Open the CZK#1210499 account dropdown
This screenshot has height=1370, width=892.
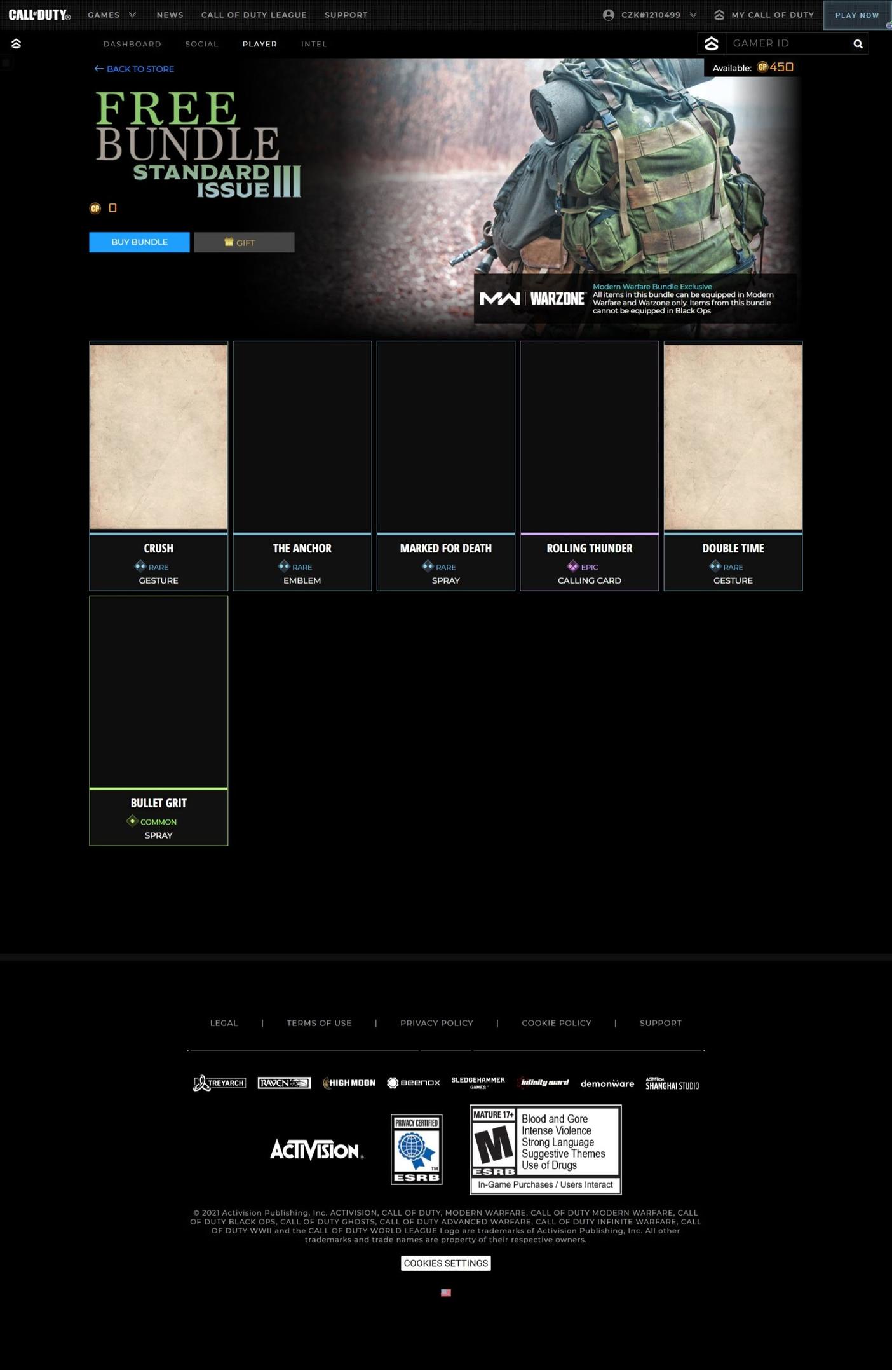(x=650, y=15)
